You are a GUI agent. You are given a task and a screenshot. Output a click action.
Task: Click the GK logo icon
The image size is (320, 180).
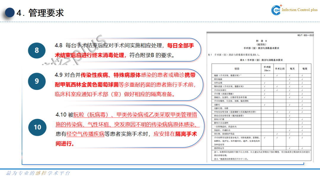(277, 10)
